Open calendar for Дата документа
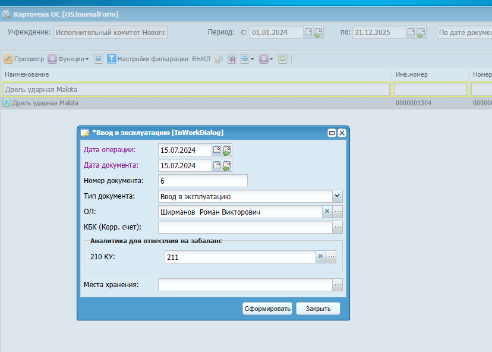This screenshot has height=352, width=492. (x=217, y=165)
